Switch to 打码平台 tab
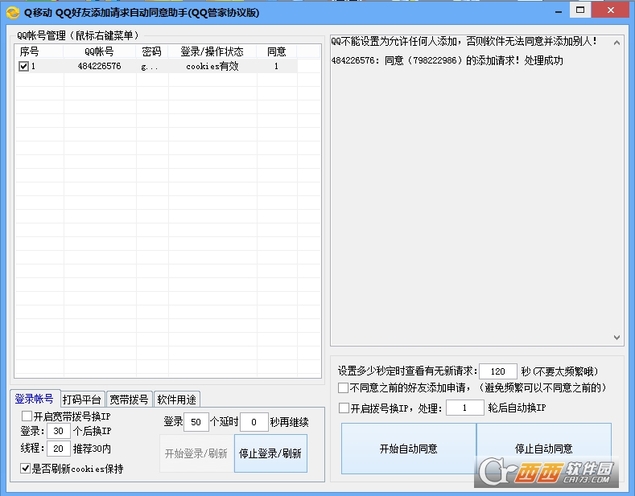 tap(82, 400)
